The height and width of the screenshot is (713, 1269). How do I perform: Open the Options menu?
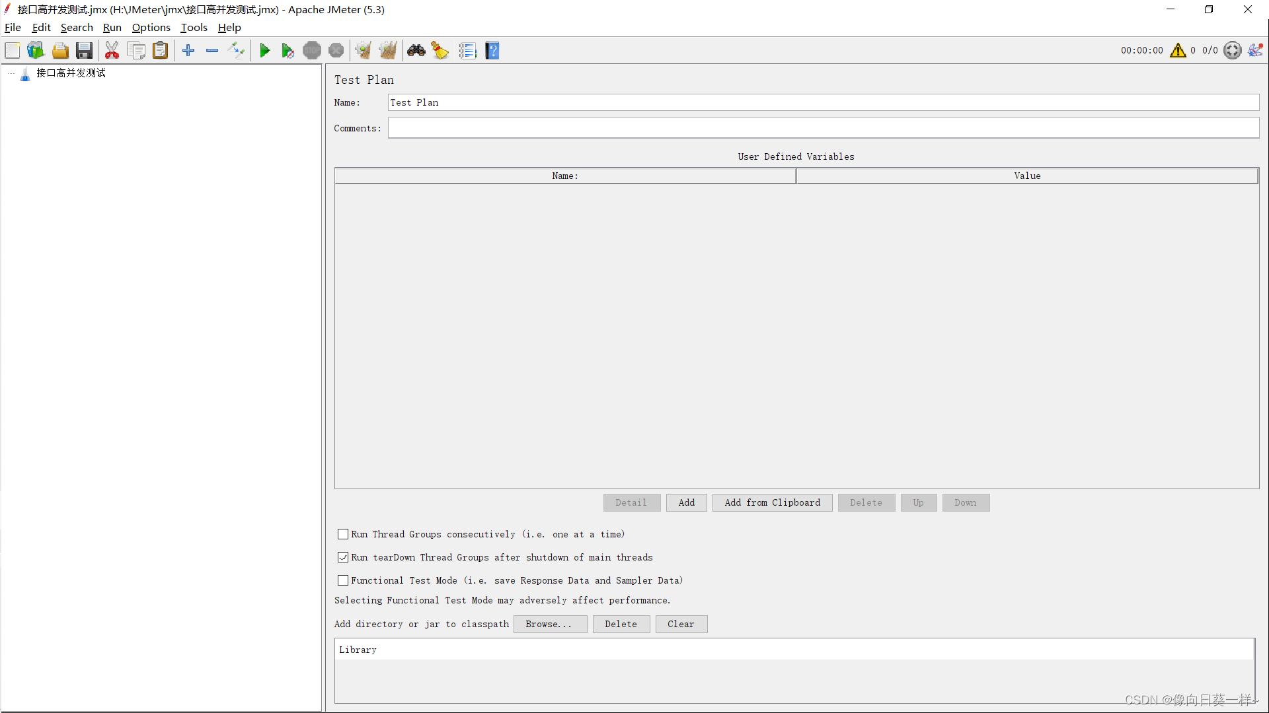(x=151, y=28)
